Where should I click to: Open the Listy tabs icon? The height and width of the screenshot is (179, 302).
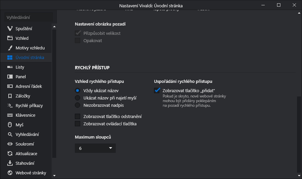[10, 67]
